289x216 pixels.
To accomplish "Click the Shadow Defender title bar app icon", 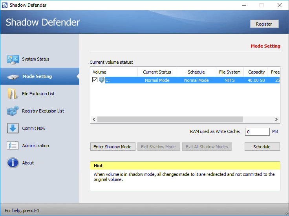I will pos(5,5).
